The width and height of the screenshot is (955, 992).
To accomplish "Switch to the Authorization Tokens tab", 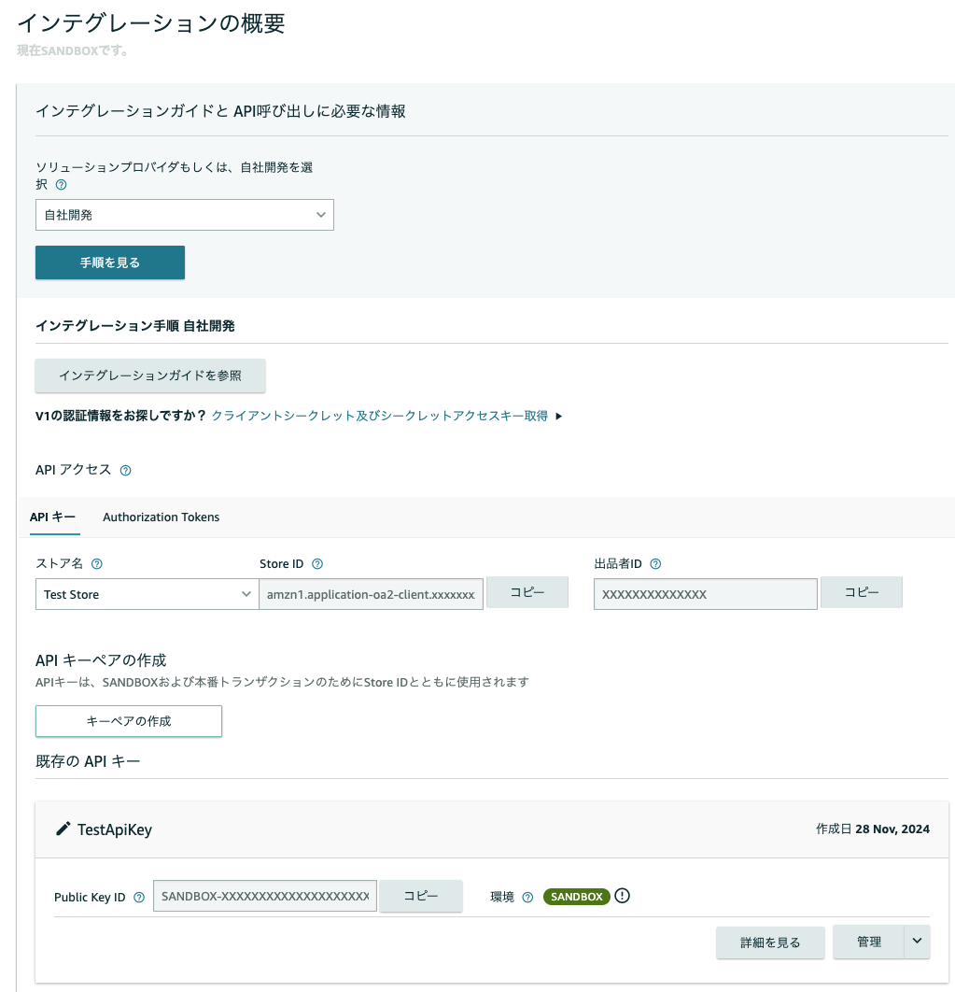I will 162,517.
